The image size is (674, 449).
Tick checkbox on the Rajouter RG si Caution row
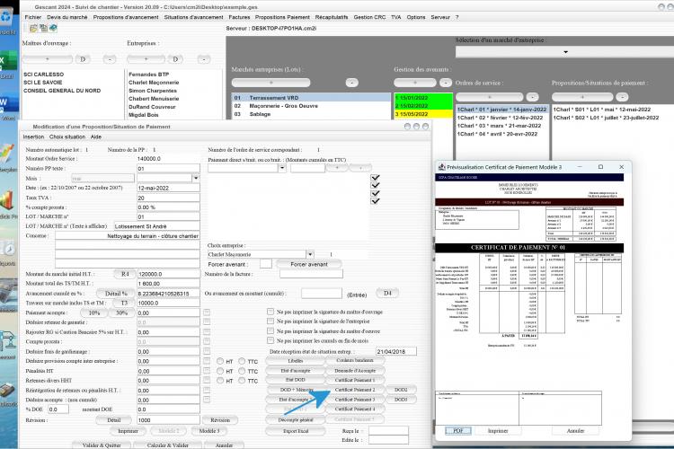click(x=207, y=331)
